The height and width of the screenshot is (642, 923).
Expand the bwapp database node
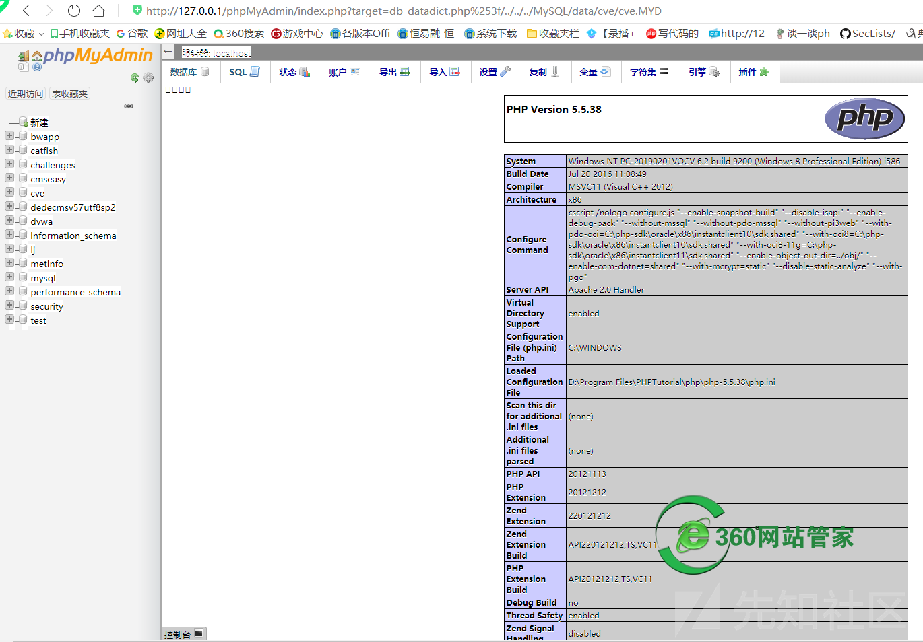coord(9,135)
